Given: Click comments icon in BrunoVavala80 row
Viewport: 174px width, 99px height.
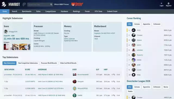Looking at the screenshot, I should click(114, 75).
